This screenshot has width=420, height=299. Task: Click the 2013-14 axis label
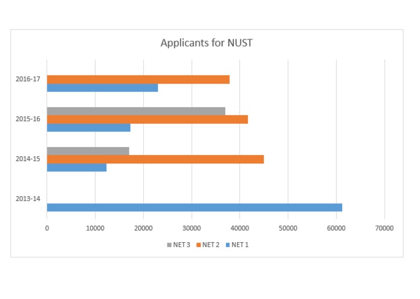28,199
